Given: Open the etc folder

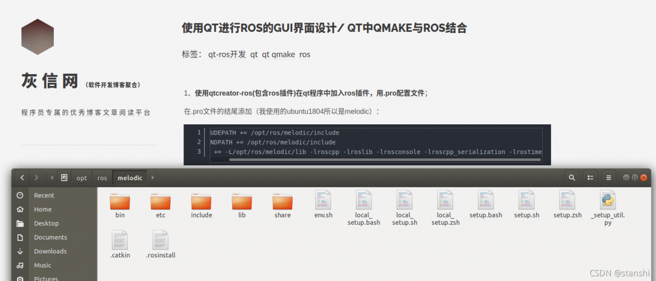Looking at the screenshot, I should pyautogui.click(x=160, y=205).
